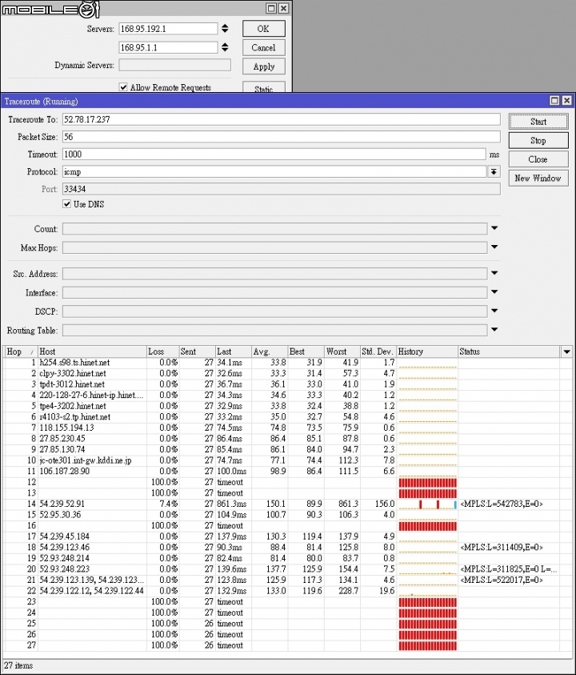This screenshot has height=675, width=576.
Task: Sort table by Last column
Action: point(233,352)
